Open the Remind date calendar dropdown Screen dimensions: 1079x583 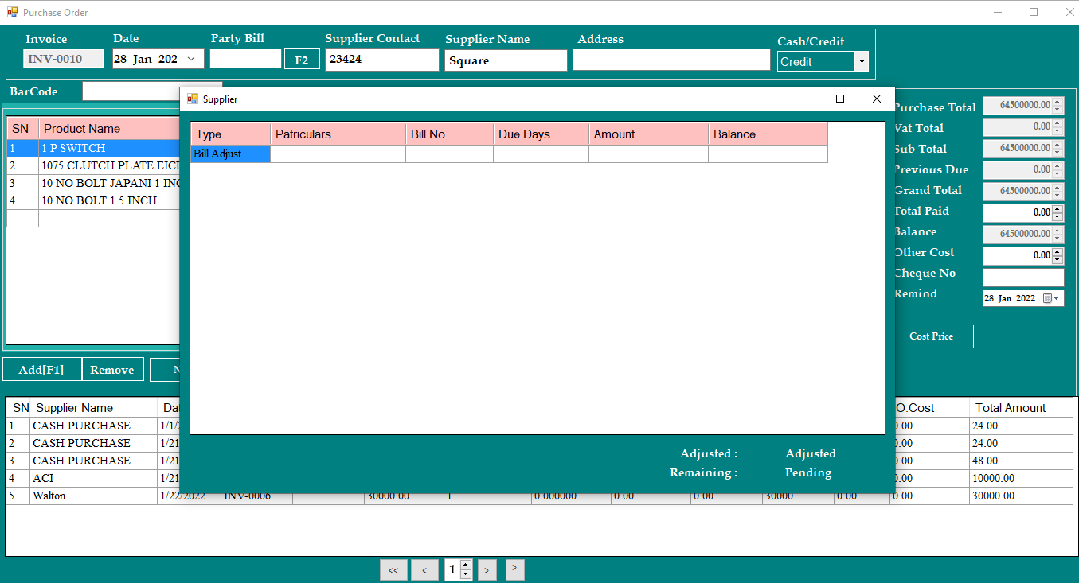[1057, 298]
